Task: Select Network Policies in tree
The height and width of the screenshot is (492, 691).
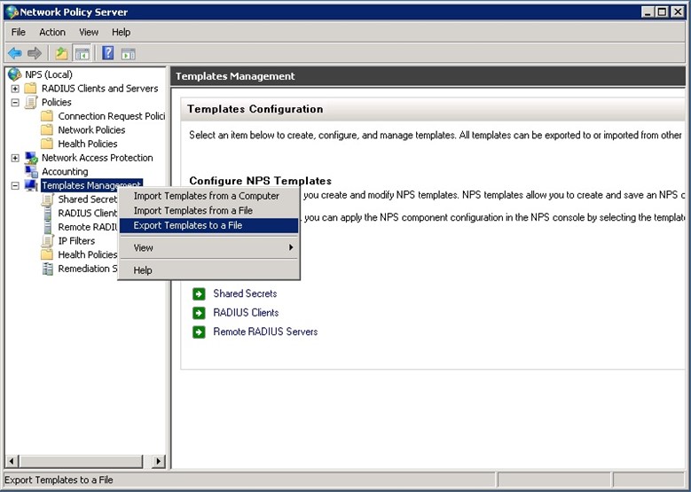Action: (91, 130)
